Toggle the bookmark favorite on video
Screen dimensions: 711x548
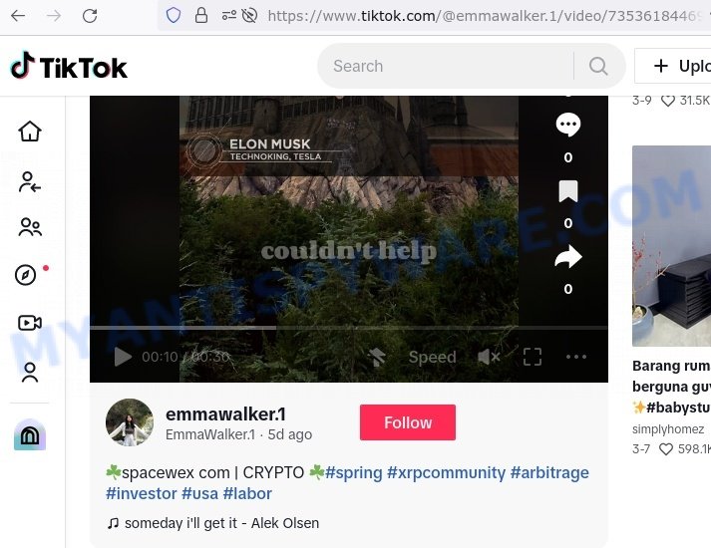click(568, 191)
